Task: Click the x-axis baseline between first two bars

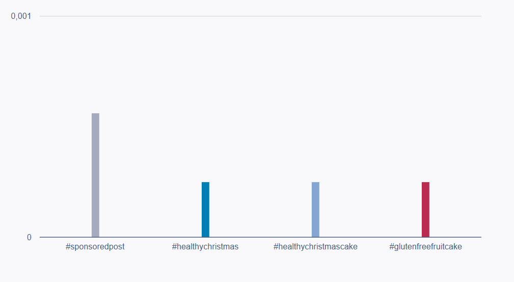Action: tap(150, 237)
